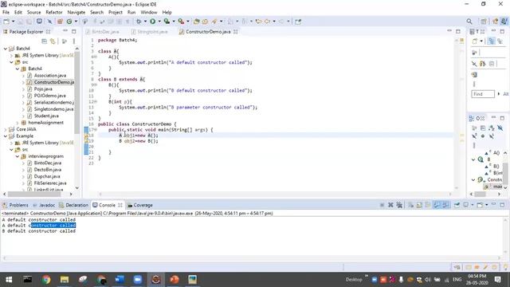Click Package Explorer View Menu dots

tap(74, 41)
